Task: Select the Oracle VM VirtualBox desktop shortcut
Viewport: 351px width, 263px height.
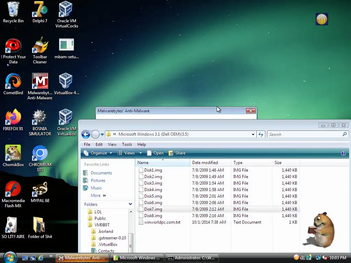Action: 66,123
